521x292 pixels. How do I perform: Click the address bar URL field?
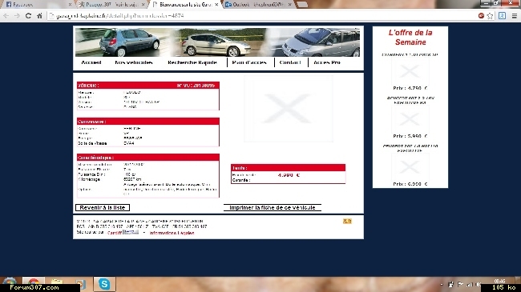259,15
